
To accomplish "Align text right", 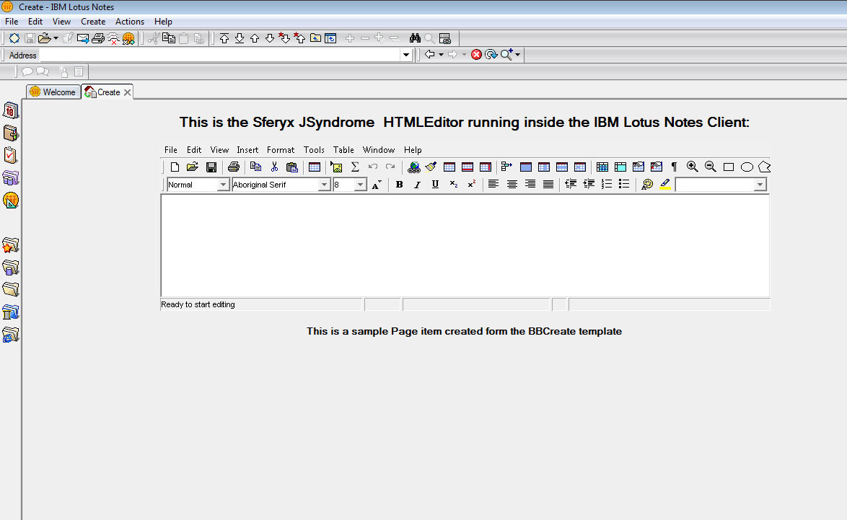I will pos(530,184).
